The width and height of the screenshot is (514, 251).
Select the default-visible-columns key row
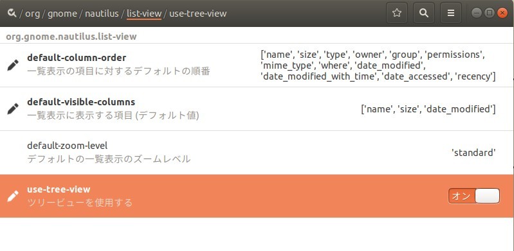257,109
